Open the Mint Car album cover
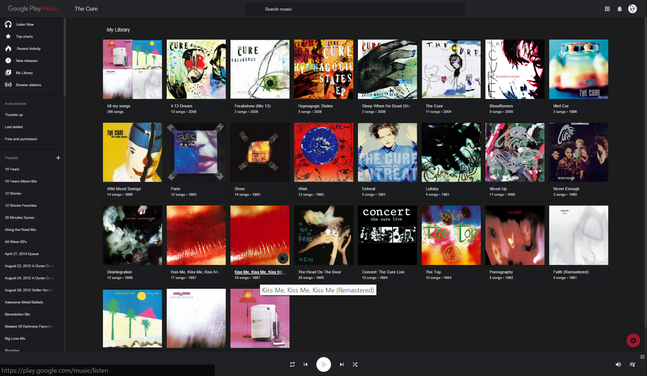 [578, 69]
